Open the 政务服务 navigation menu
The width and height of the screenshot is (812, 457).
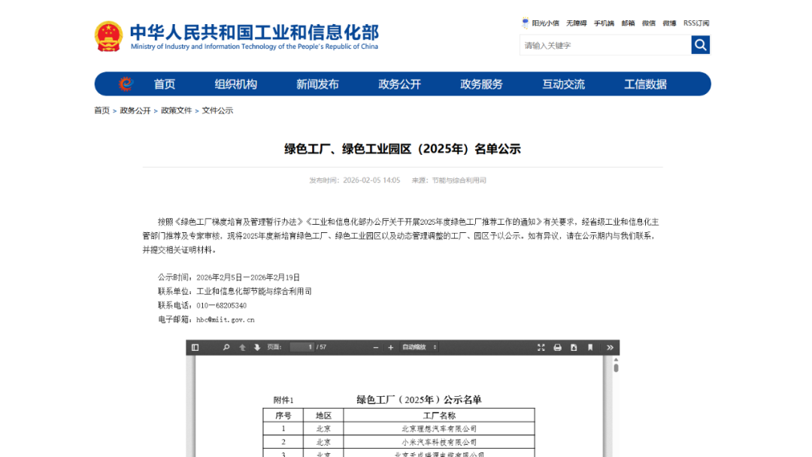[481, 84]
